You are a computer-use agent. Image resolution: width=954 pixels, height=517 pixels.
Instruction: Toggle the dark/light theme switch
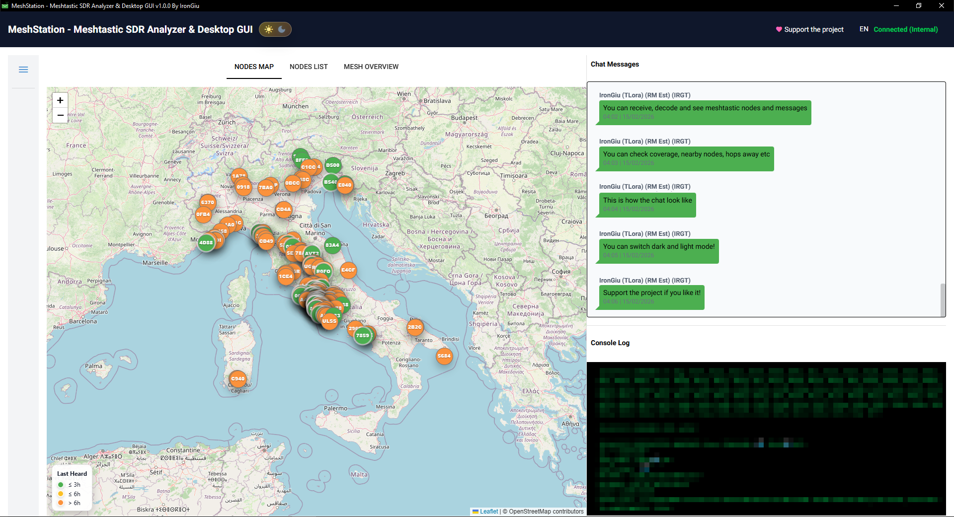coord(275,29)
